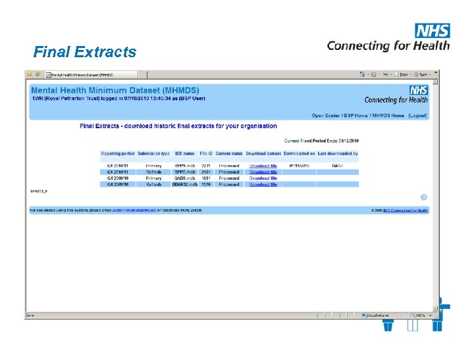Screen dimensions: 474x355
Task: Open the round help question mark icon
Action: (x=424, y=197)
